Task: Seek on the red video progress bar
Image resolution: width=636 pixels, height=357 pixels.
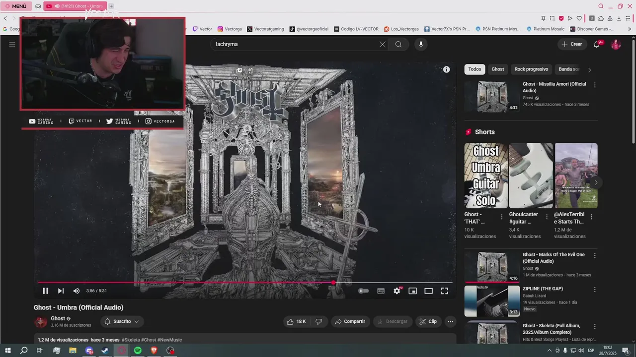Action: pyautogui.click(x=245, y=283)
